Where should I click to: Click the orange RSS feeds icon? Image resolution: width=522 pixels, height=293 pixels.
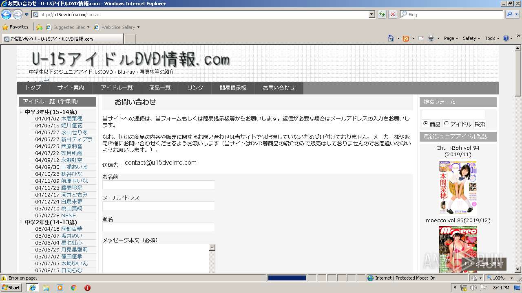click(x=406, y=38)
